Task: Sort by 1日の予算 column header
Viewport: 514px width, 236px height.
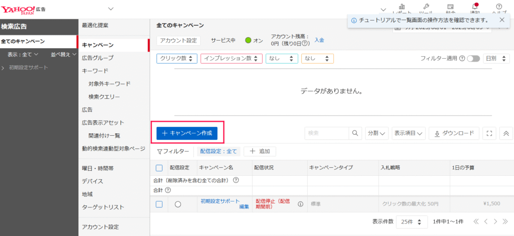Action: tap(463, 168)
